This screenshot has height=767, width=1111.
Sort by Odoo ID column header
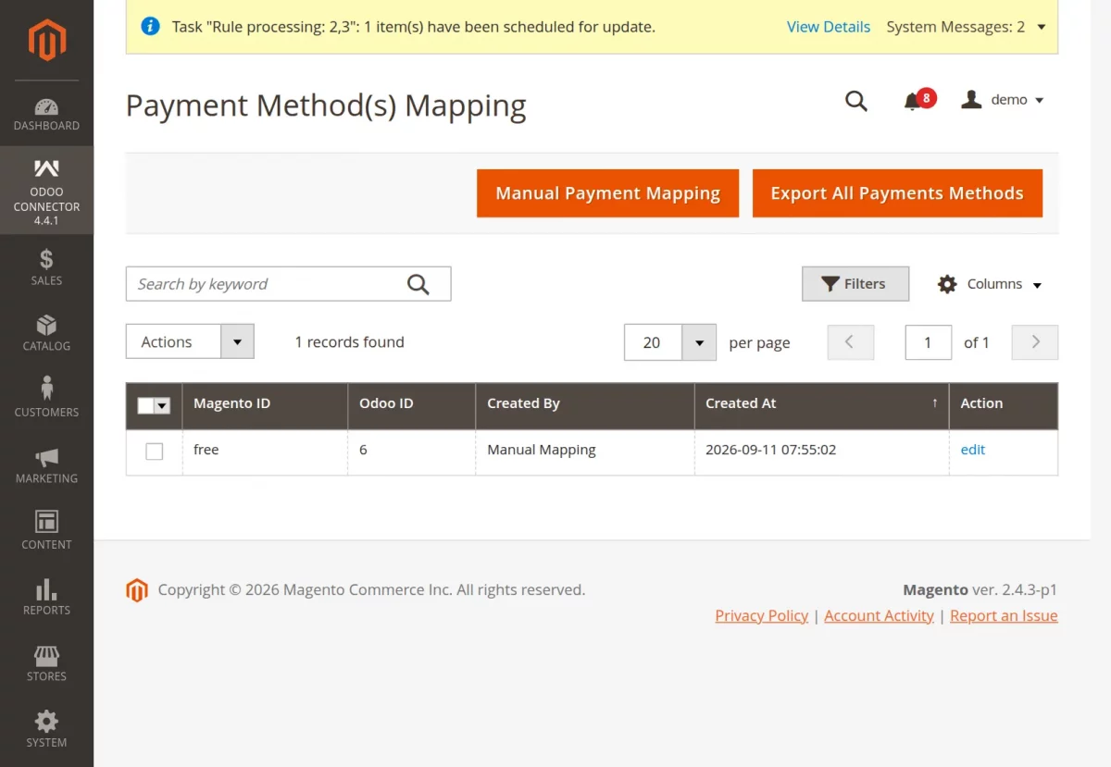(412, 405)
